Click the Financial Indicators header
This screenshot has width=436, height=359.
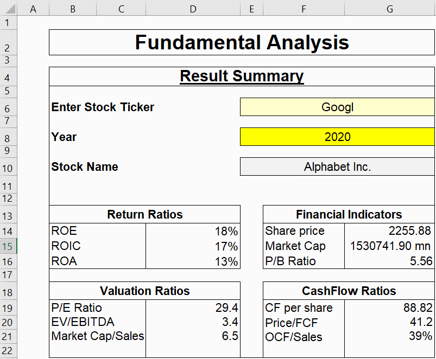tap(349, 214)
